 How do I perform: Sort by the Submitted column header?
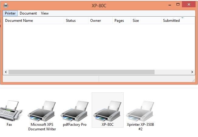tap(178, 20)
